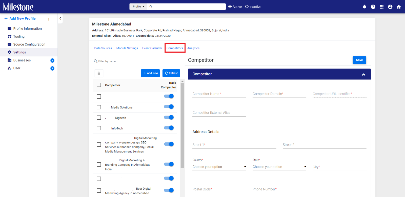Open the user account icon in the top bar
405x197 pixels.
(390, 7)
